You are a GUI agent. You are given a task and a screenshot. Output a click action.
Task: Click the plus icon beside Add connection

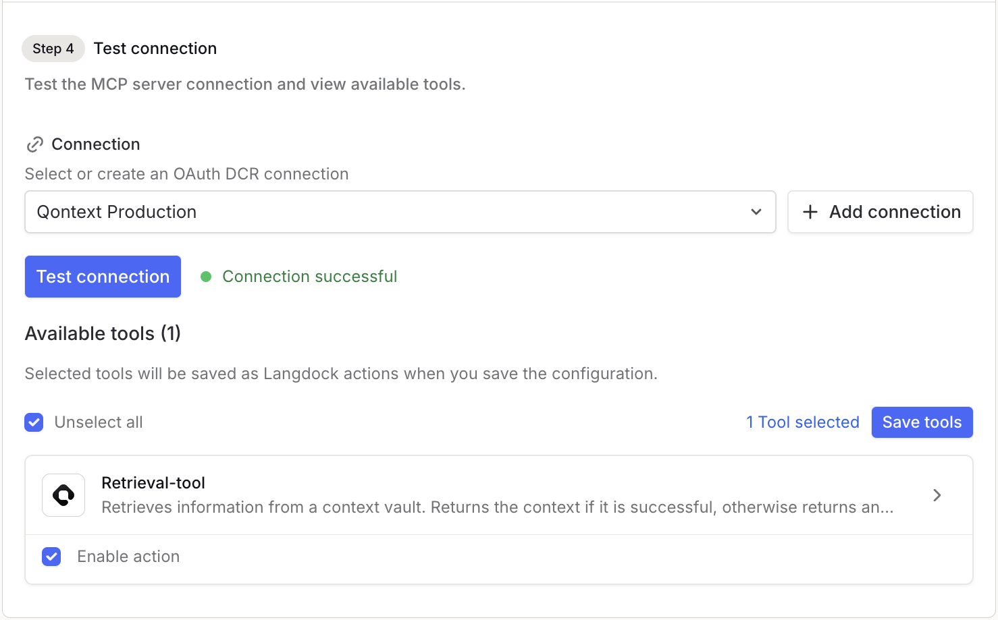(x=810, y=212)
